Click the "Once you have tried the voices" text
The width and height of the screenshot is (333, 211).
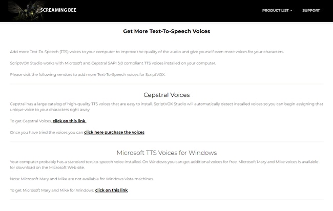pos(46,132)
